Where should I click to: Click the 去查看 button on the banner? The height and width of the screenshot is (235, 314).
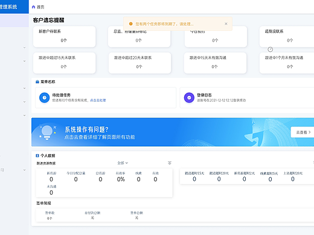pyautogui.click(x=303, y=132)
